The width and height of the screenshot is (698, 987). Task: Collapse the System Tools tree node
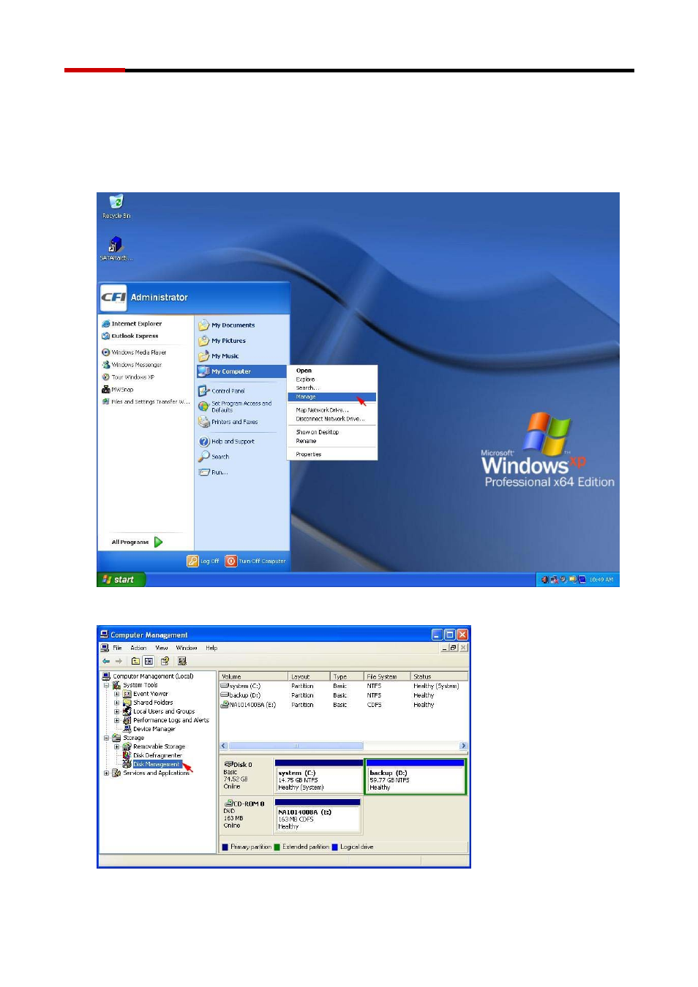point(106,685)
